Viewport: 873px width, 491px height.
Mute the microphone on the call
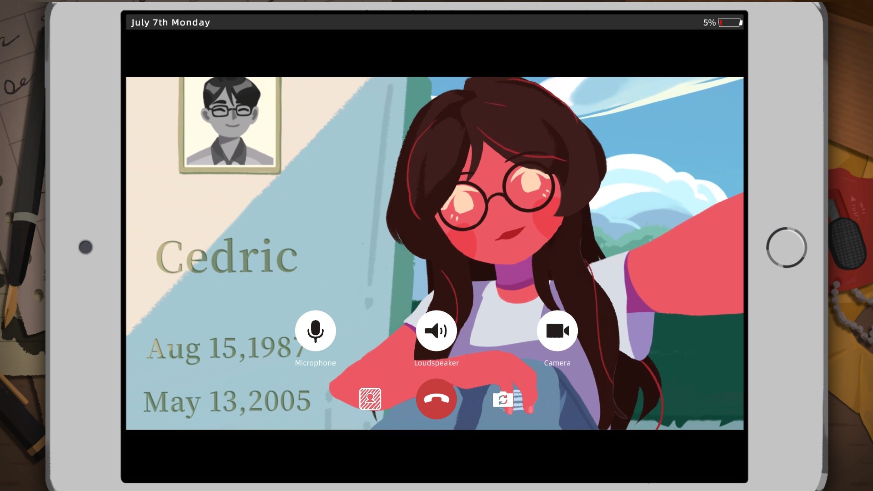coord(315,331)
